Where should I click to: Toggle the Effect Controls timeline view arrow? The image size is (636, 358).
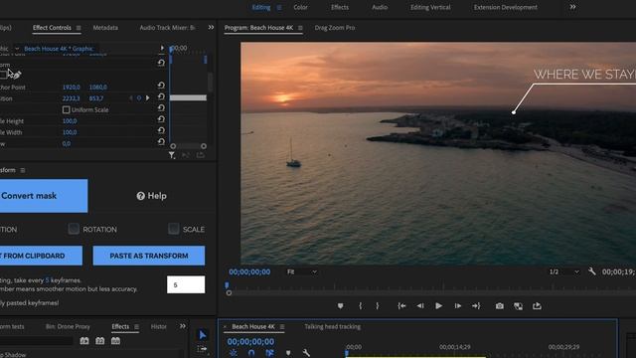pos(162,48)
